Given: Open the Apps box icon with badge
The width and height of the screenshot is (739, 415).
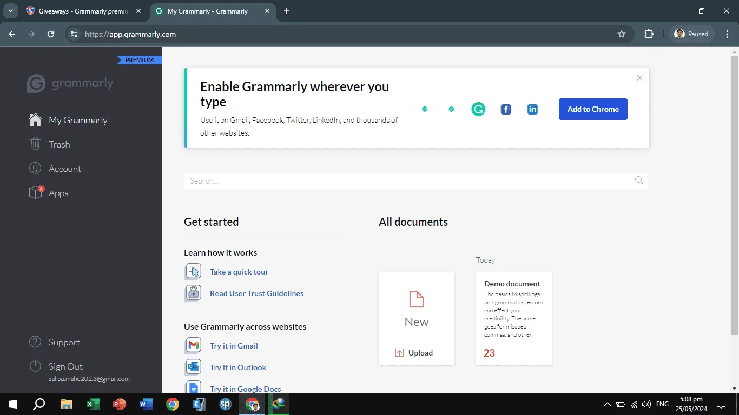Looking at the screenshot, I should [36, 192].
